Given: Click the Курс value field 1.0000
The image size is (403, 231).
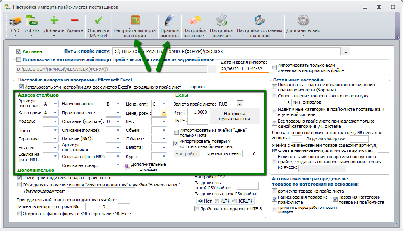Looking at the screenshot, I should pos(198,112).
